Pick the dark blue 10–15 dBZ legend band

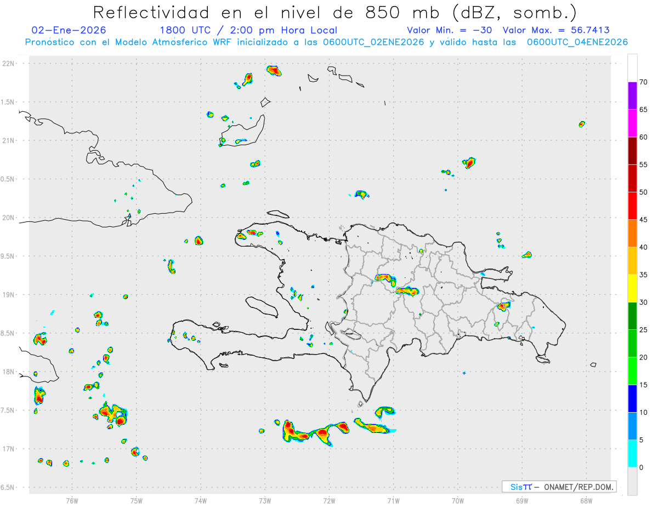pos(632,398)
